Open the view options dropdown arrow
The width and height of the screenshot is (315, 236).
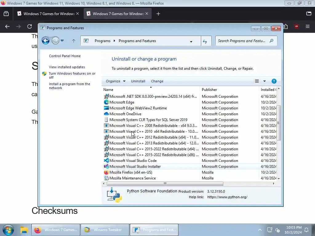click(264, 81)
